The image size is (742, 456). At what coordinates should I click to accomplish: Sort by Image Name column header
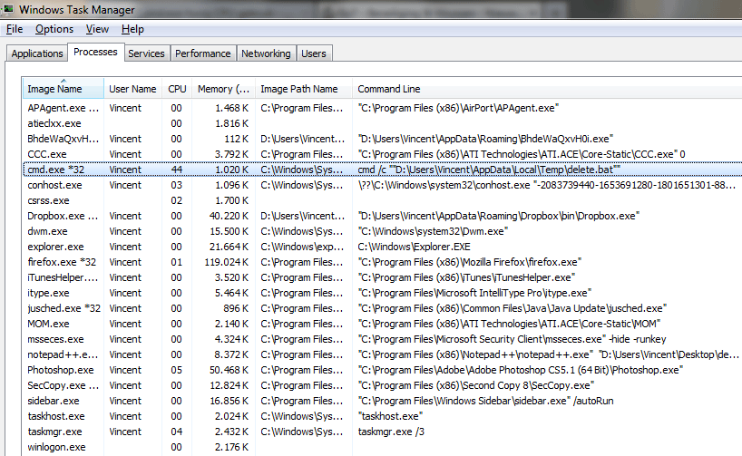tap(63, 89)
